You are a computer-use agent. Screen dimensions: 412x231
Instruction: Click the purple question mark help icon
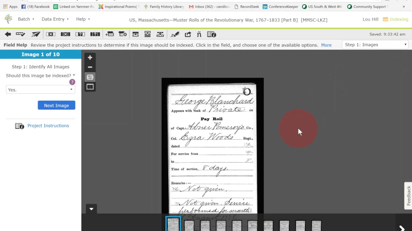click(x=72, y=82)
